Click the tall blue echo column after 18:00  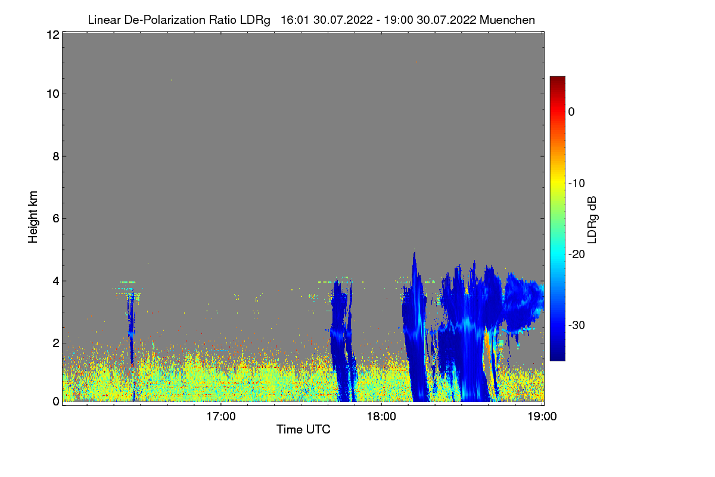416,334
